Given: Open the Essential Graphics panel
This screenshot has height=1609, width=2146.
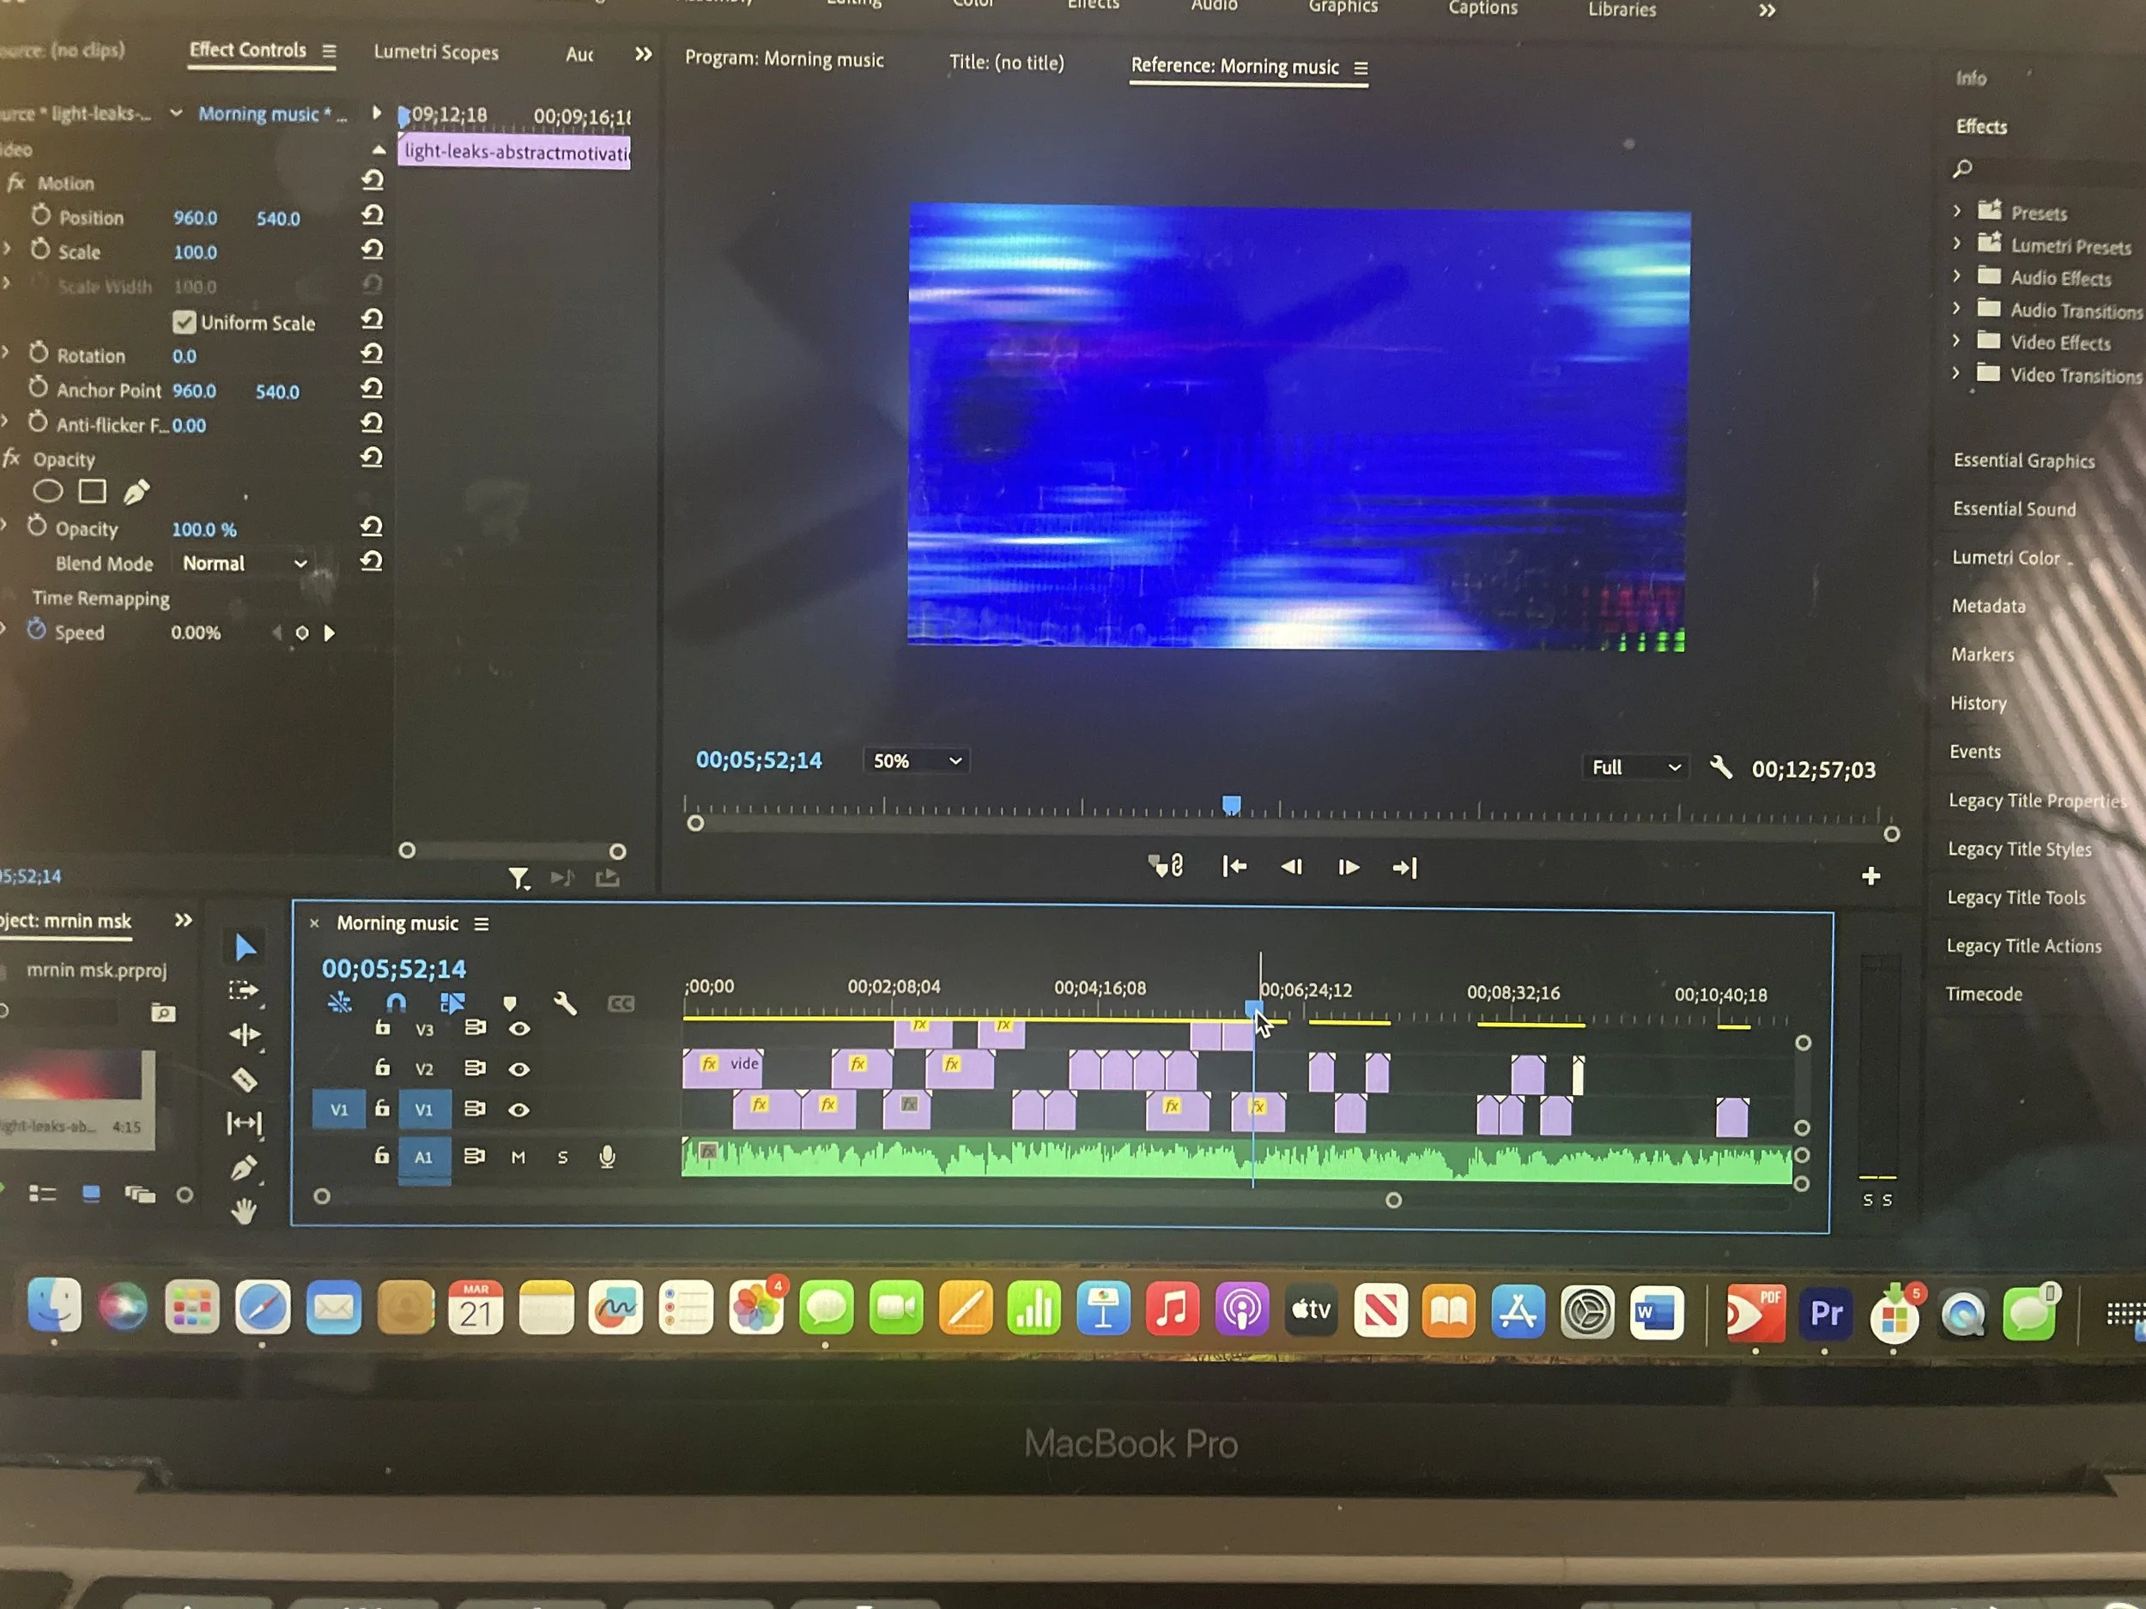Looking at the screenshot, I should pyautogui.click(x=2024, y=461).
